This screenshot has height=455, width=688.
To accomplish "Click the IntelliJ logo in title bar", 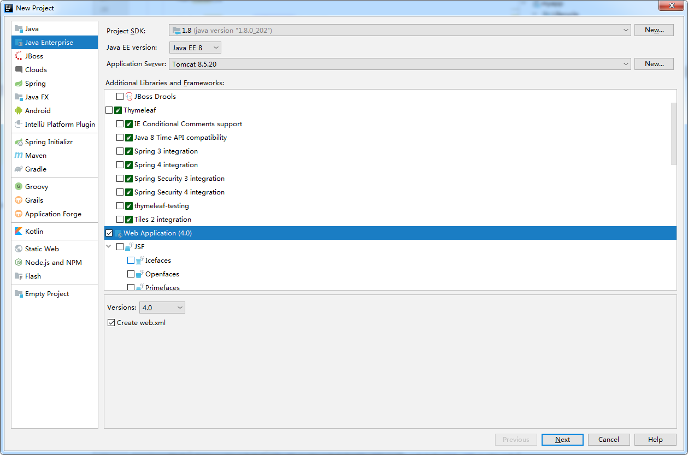I will click(x=9, y=8).
